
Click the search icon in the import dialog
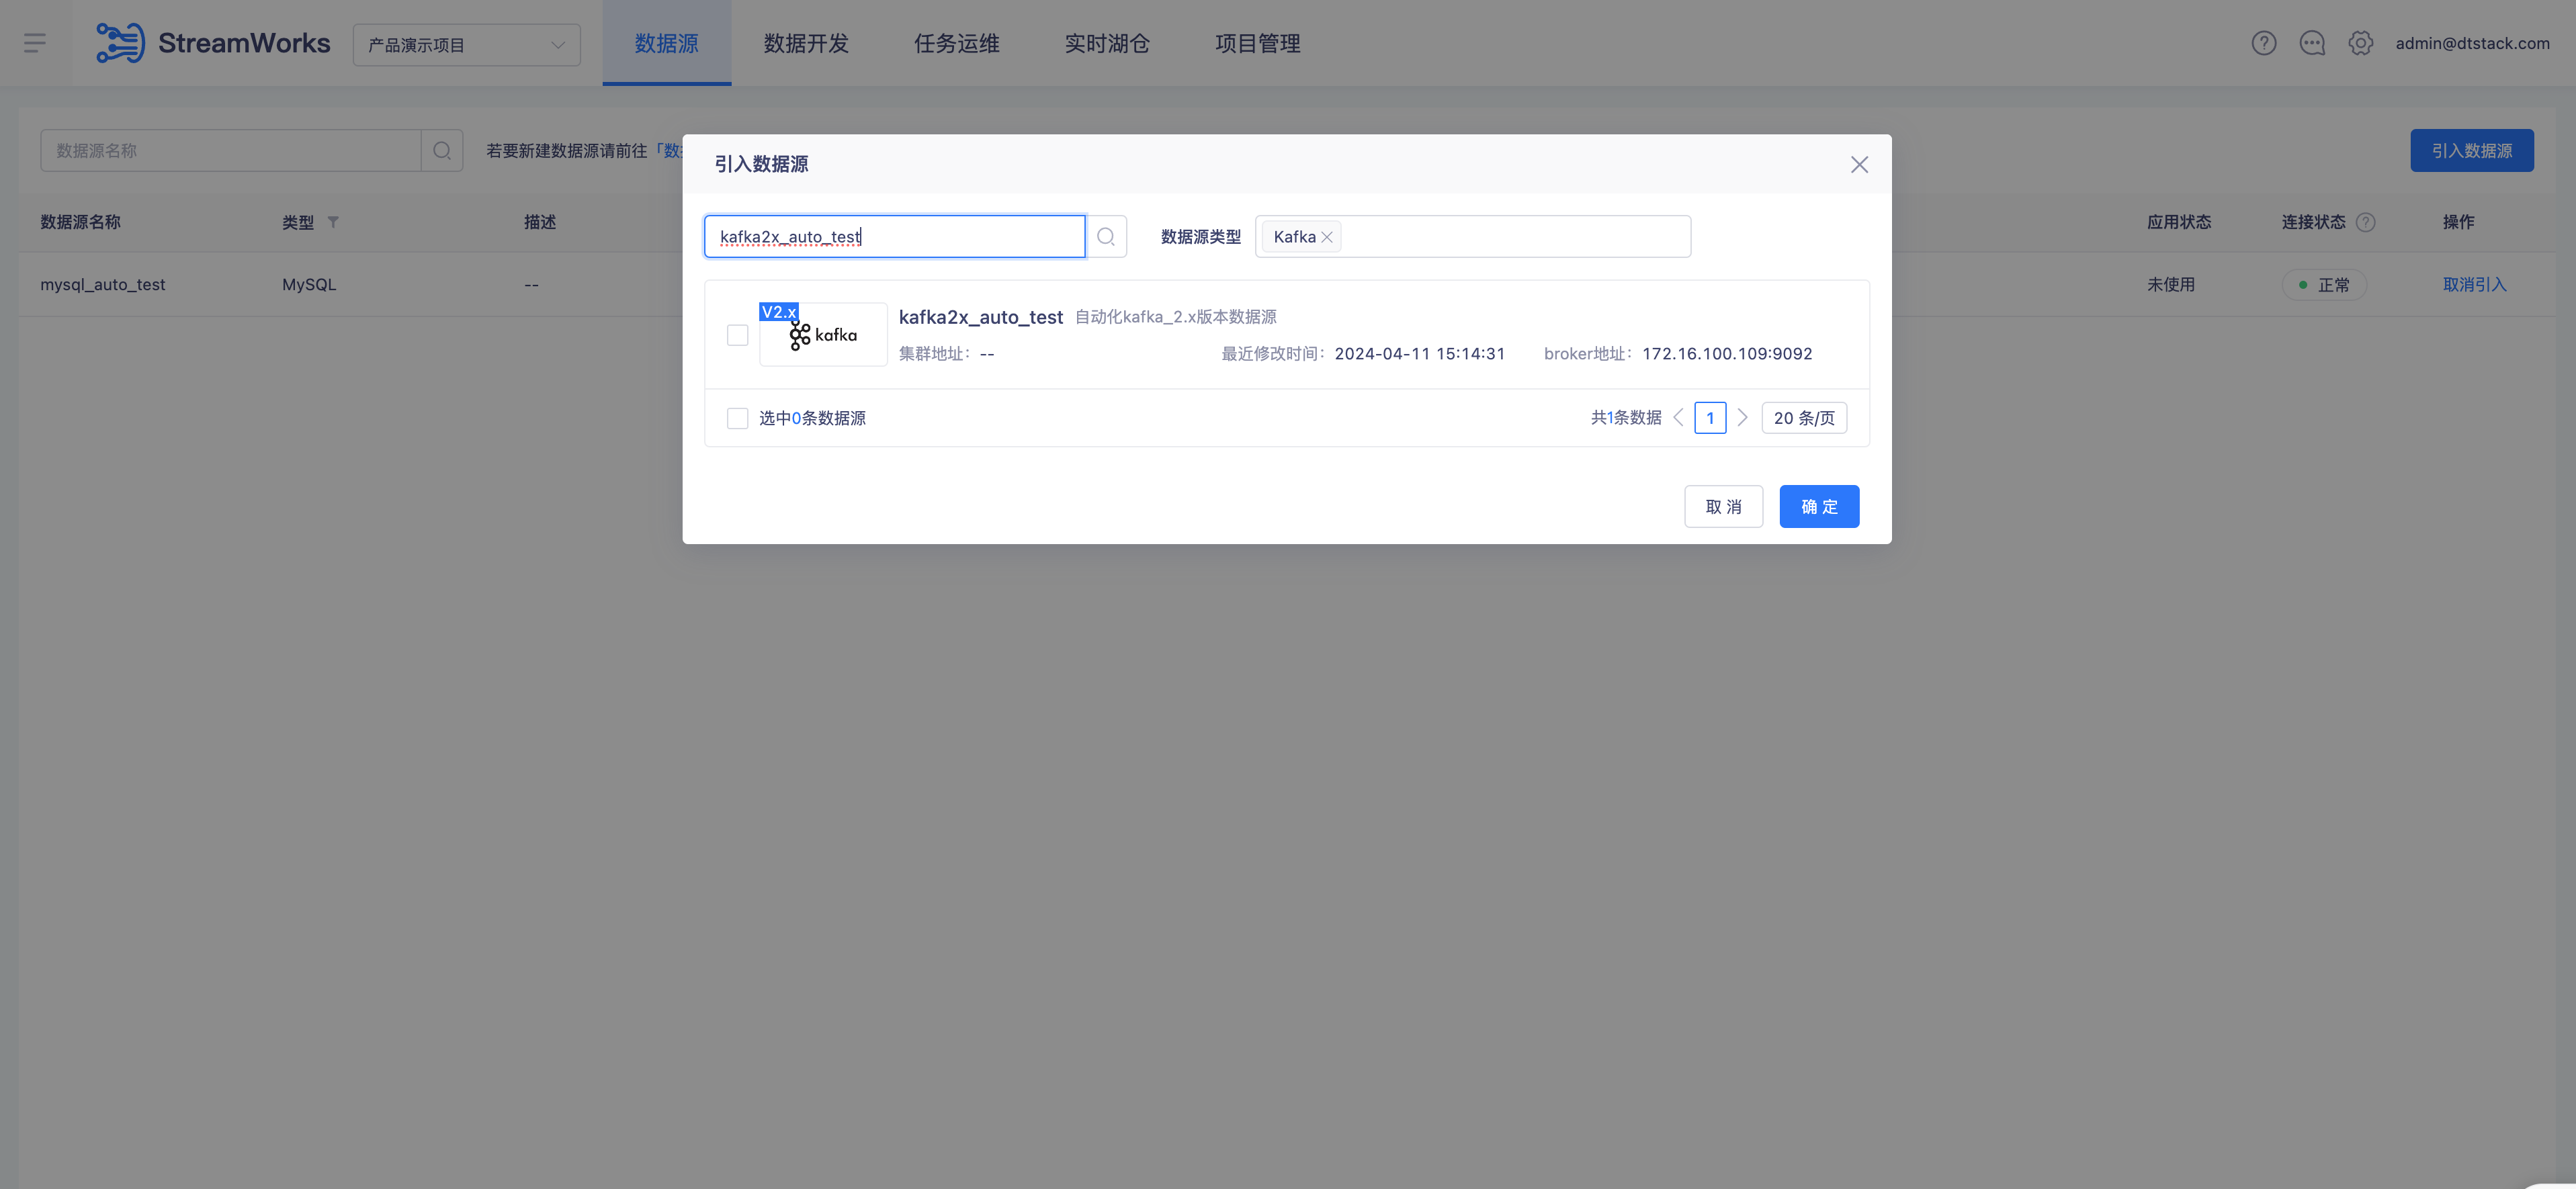pyautogui.click(x=1106, y=237)
